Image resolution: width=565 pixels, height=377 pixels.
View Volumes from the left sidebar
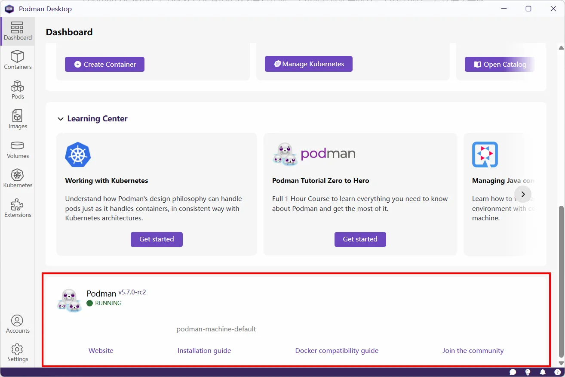tap(18, 149)
